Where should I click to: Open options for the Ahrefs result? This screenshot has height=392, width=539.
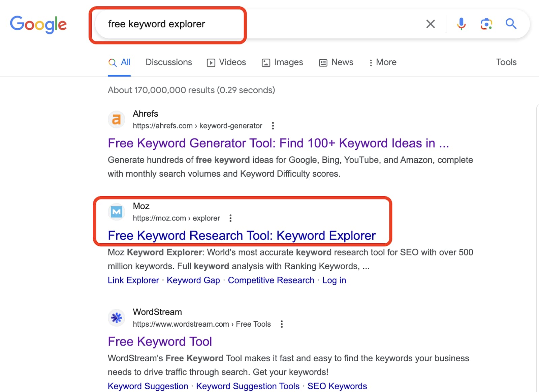[273, 125]
